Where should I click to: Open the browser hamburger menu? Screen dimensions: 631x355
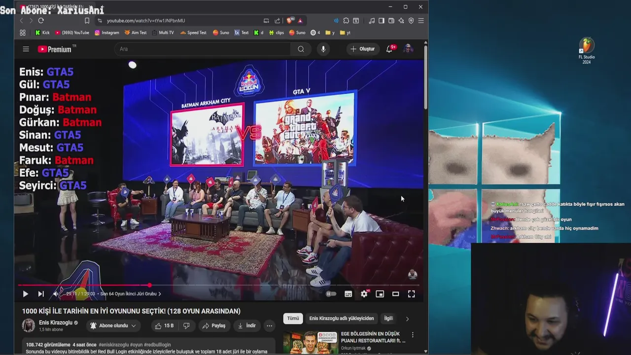coord(421,21)
